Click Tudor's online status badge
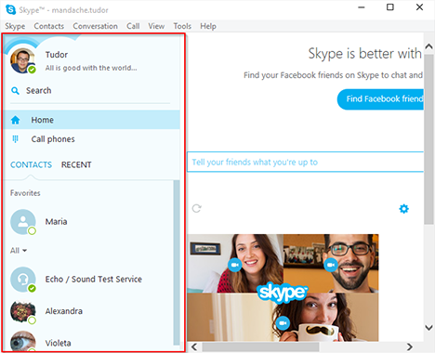This screenshot has height=353, width=435. 32,70
